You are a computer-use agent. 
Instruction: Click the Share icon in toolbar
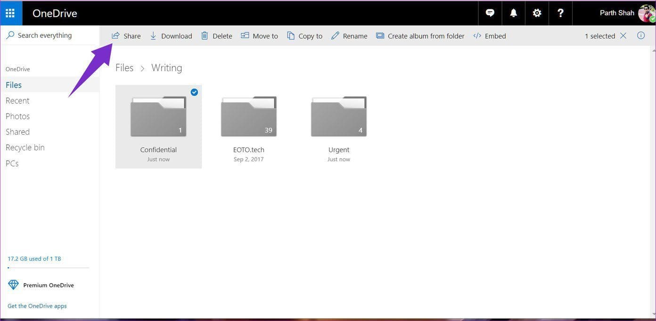(x=115, y=36)
